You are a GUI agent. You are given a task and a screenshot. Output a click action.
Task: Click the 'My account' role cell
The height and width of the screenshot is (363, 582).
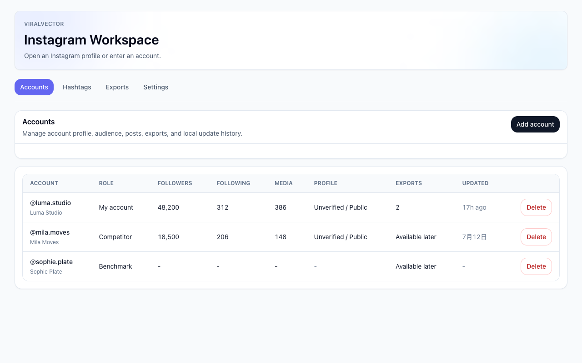[116, 207]
